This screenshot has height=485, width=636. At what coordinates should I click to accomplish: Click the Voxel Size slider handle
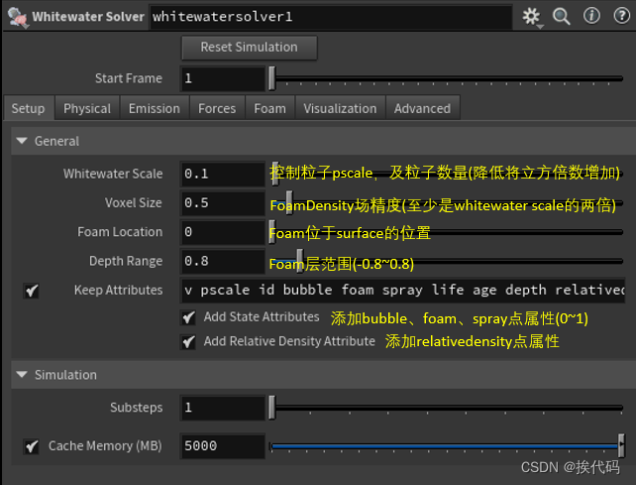(289, 203)
